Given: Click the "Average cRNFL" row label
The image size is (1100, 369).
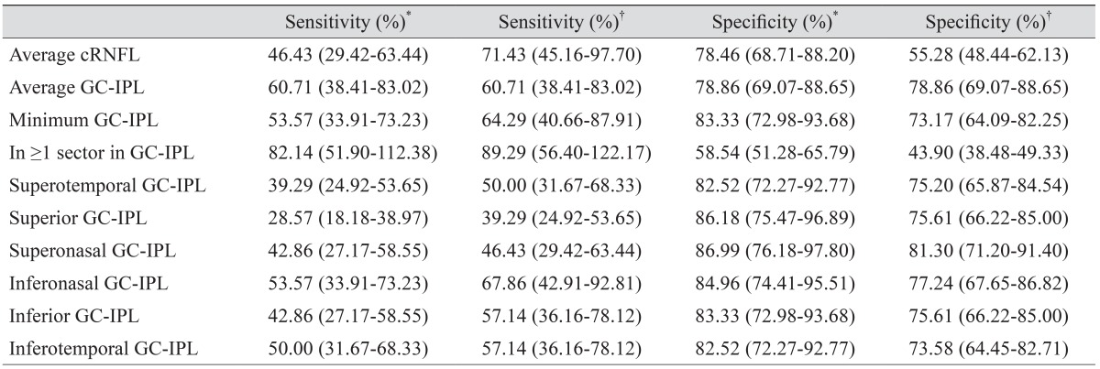Looking at the screenshot, I should [64, 56].
